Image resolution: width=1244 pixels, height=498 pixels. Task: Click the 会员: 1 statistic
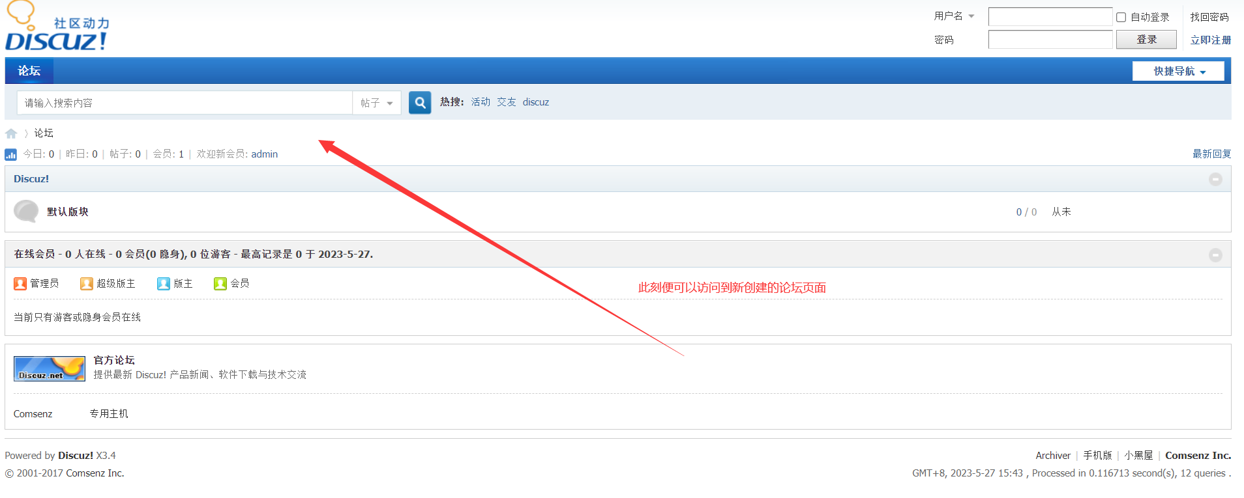[x=168, y=154]
